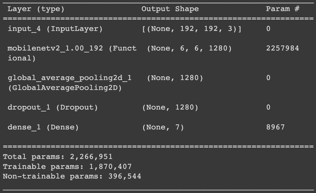Click the "Output Shape" column header
Screen dimensions: 316x193
click(x=170, y=9)
